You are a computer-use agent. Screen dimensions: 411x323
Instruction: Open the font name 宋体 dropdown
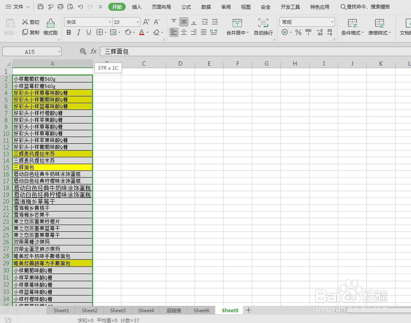point(110,22)
